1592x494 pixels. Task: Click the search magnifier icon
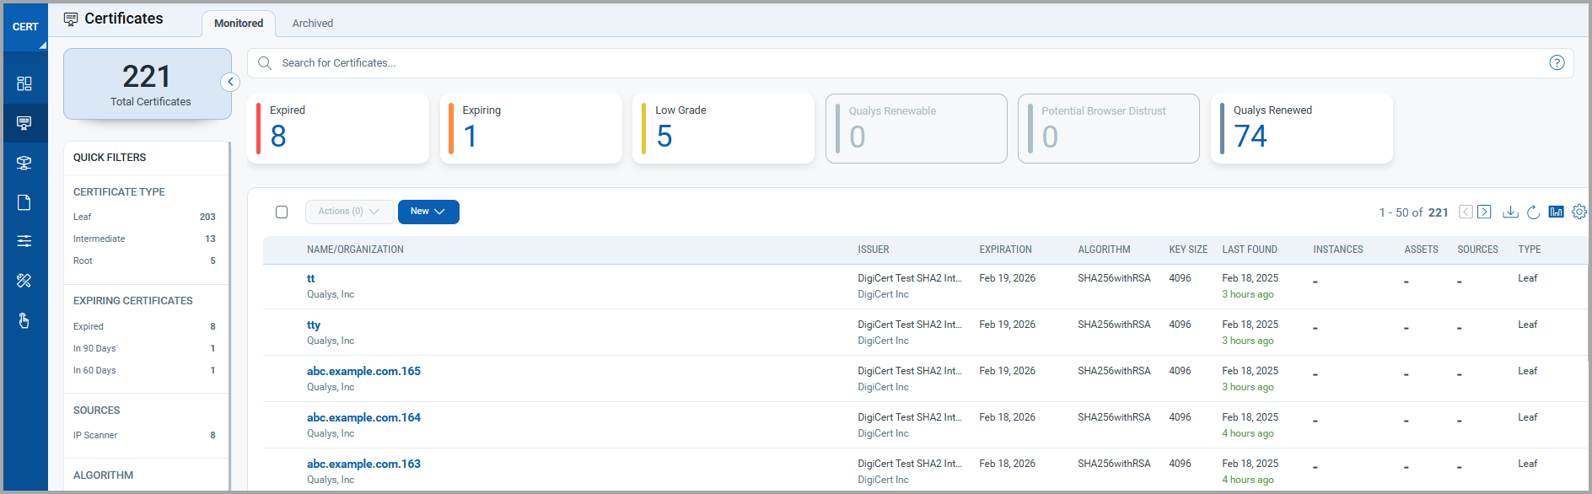265,63
